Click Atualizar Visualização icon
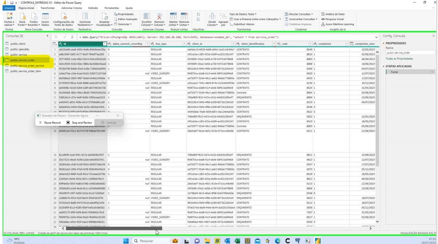 coord(105,16)
